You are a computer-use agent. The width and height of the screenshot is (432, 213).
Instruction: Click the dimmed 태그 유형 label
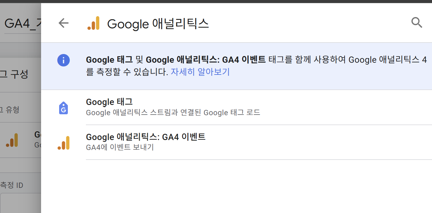[x=10, y=110]
